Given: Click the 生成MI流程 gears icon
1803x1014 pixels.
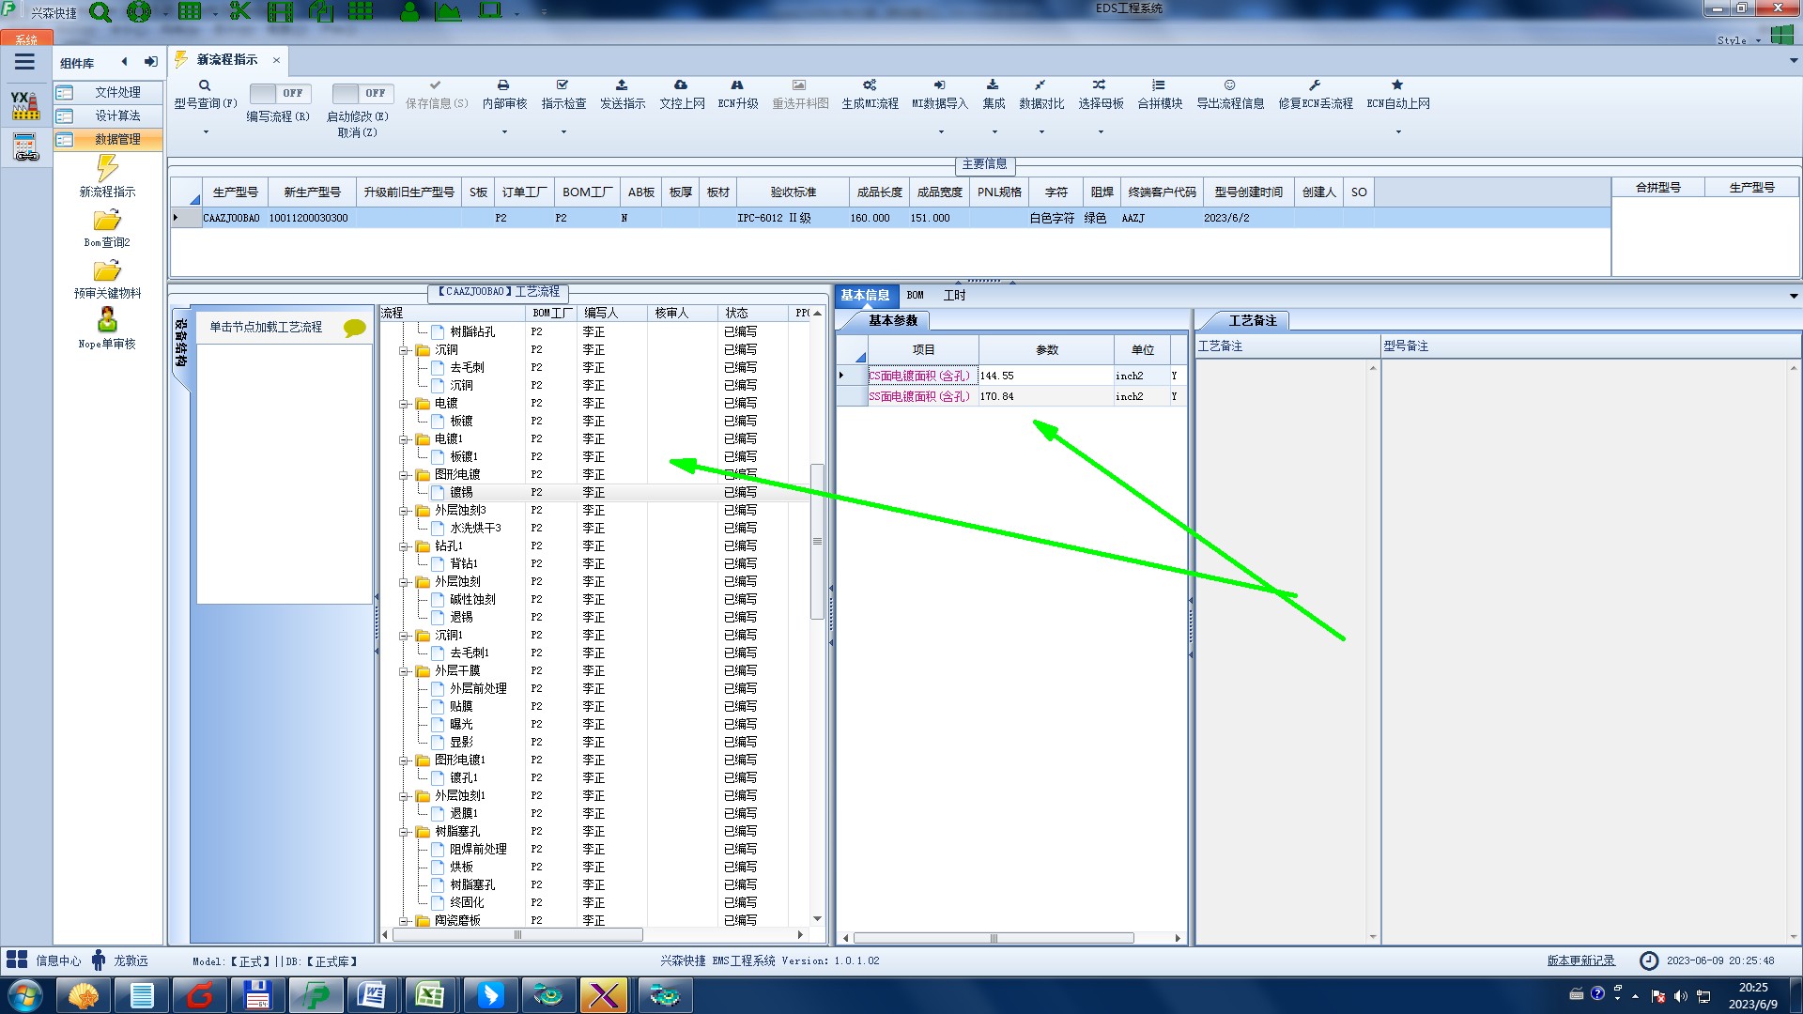Looking at the screenshot, I should [870, 85].
